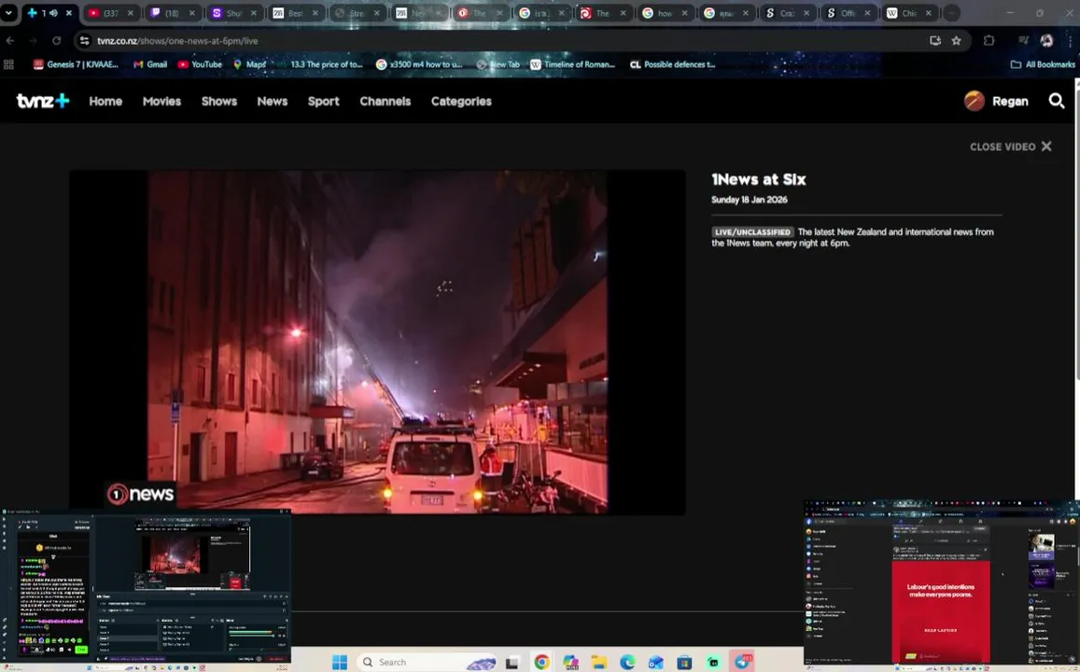
Task: Open the media controls icon in Chrome toolbar
Action: 1023,41
